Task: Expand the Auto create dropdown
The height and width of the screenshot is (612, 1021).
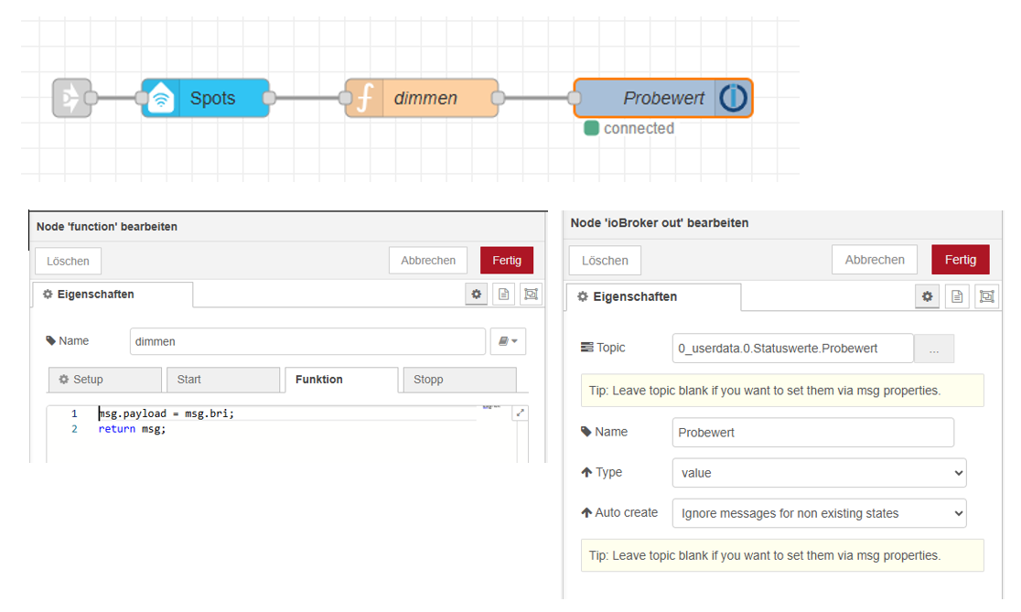Action: (x=819, y=513)
